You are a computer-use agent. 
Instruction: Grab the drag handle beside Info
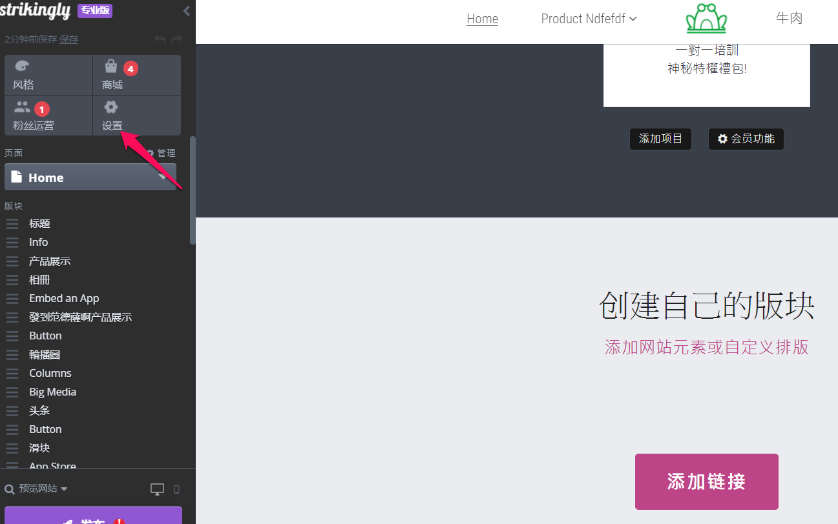[x=12, y=243]
